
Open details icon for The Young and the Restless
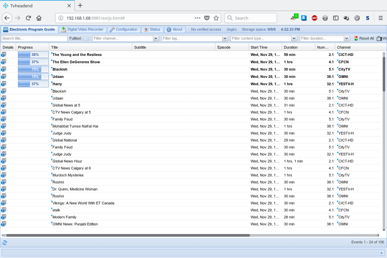pyautogui.click(x=4, y=55)
